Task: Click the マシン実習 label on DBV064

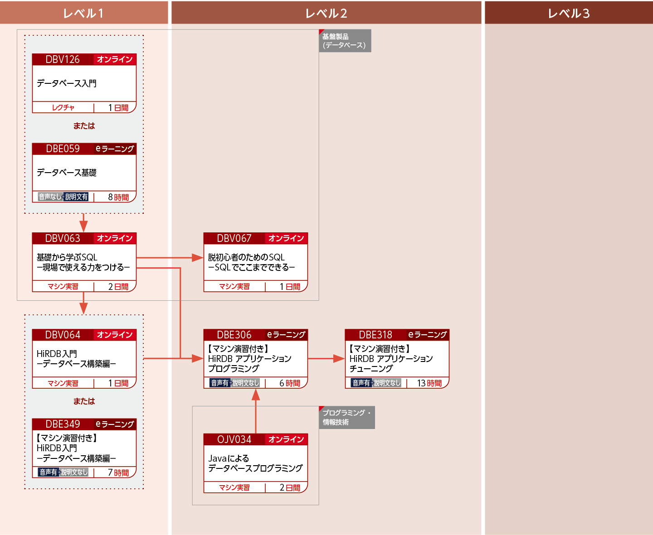Action: pos(63,383)
